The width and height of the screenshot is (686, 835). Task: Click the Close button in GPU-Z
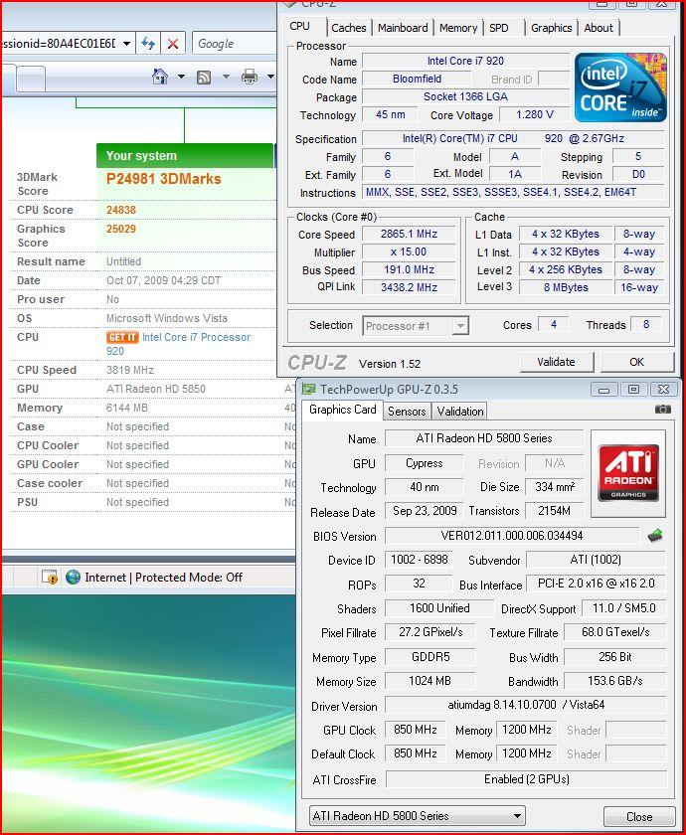tap(639, 816)
